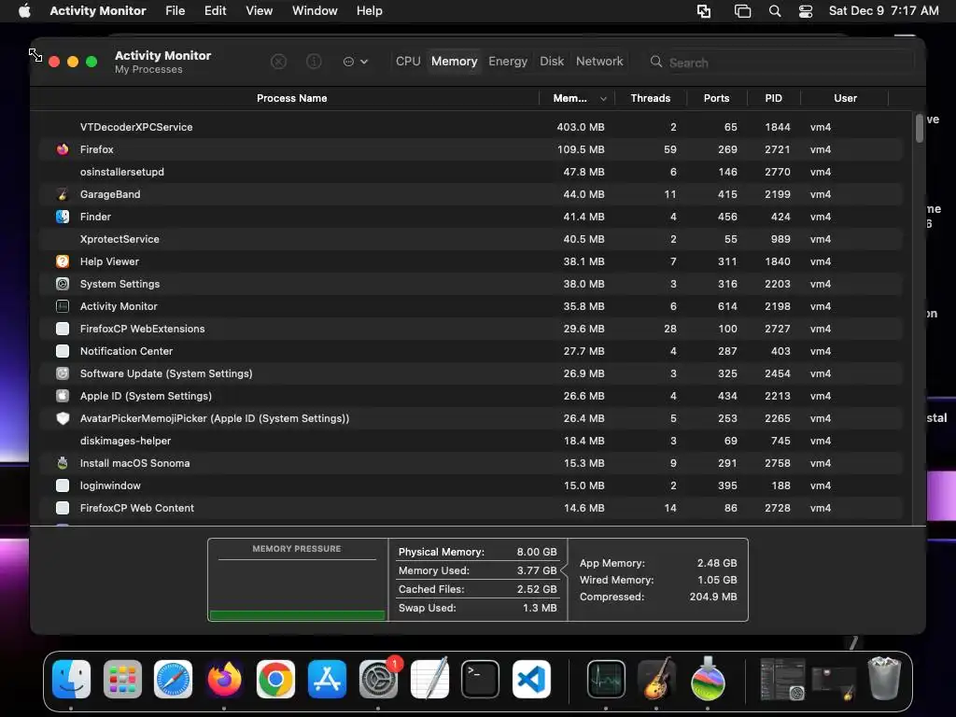Screen dimensions: 956x717
Task: Click the AvatarPickerMemojiPicker shield icon
Action: [63, 418]
